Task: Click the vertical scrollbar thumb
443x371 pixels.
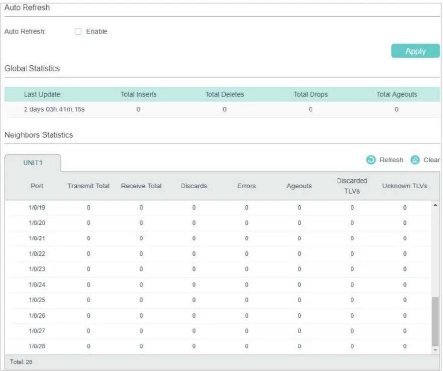Action: pos(435,321)
